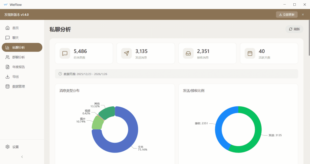Click the home icon in the sidebar
Image resolution: width=310 pixels, height=164 pixels.
tap(8, 28)
